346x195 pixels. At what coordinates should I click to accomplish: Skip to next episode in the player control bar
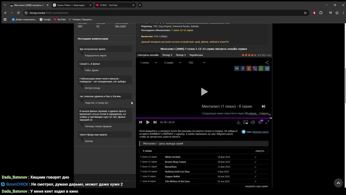pos(155,122)
